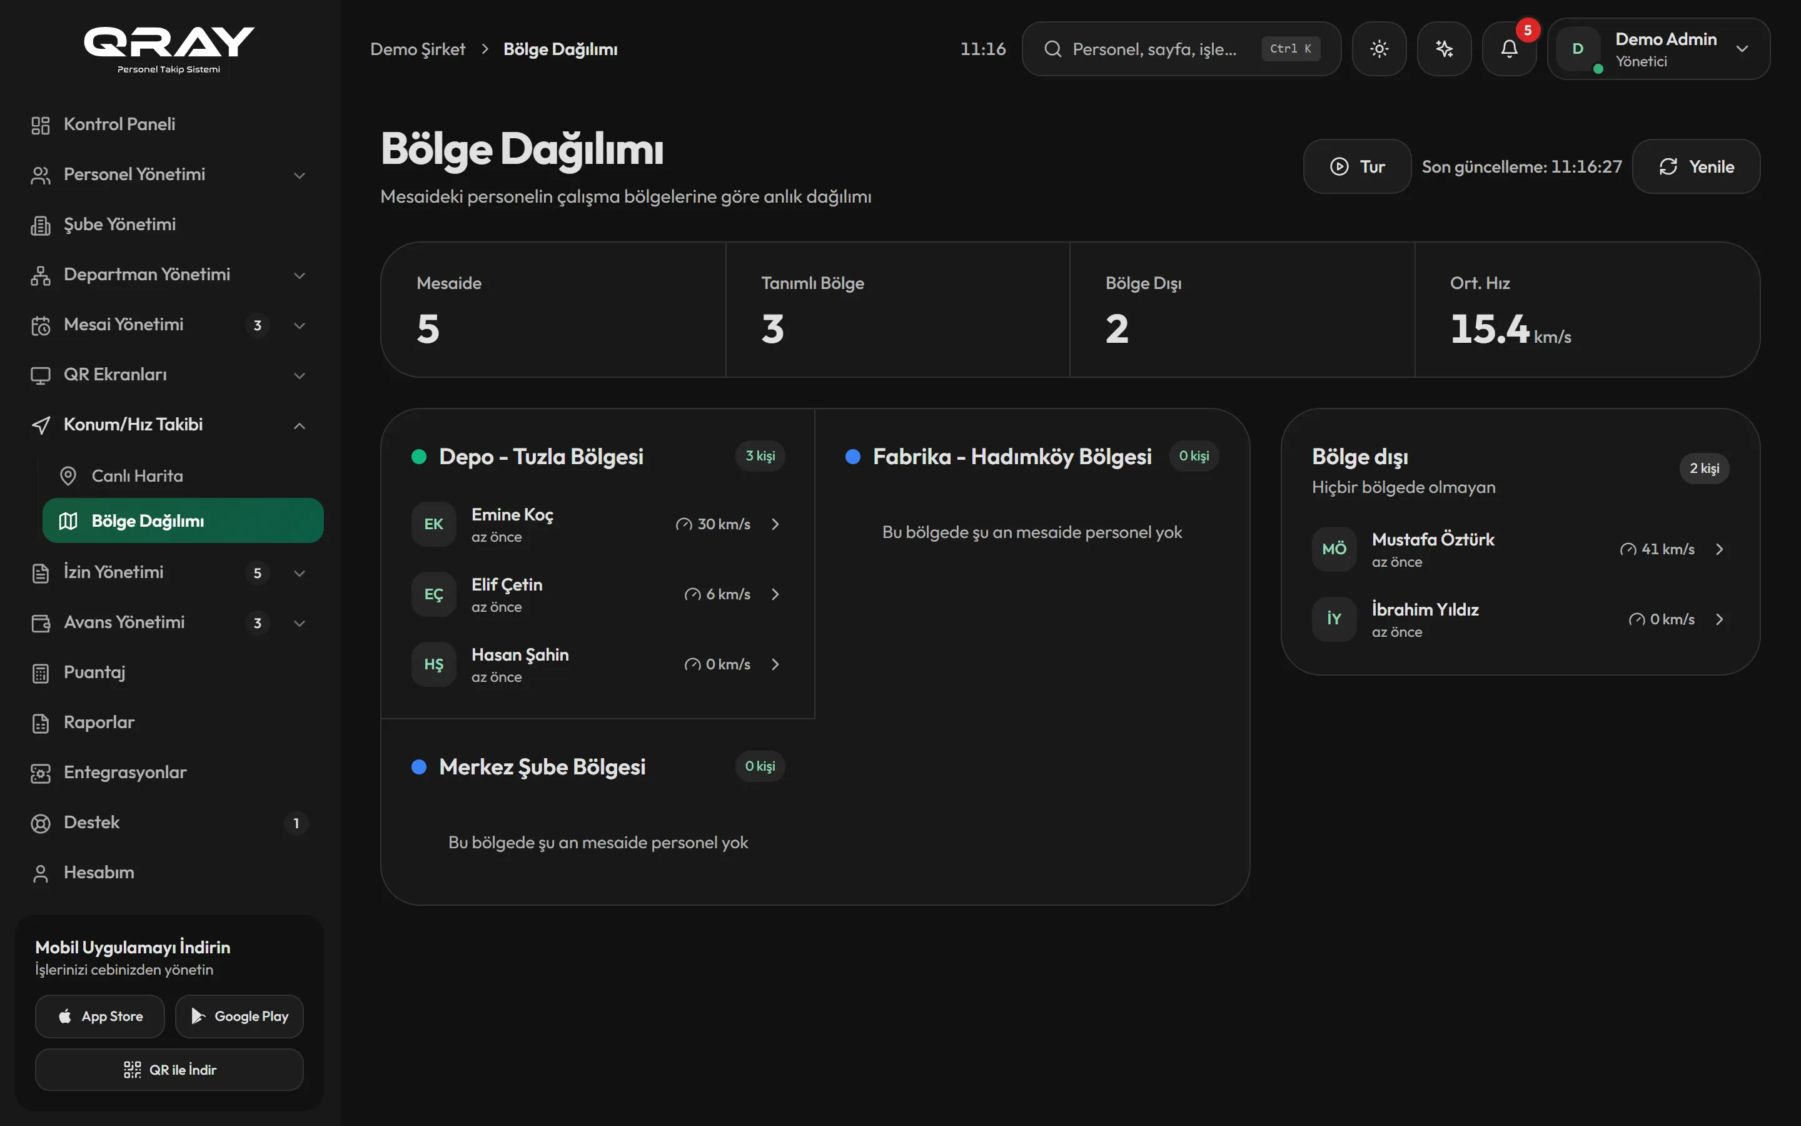Open Canlı Harita submenu item
This screenshot has width=1801, height=1126.
point(183,476)
